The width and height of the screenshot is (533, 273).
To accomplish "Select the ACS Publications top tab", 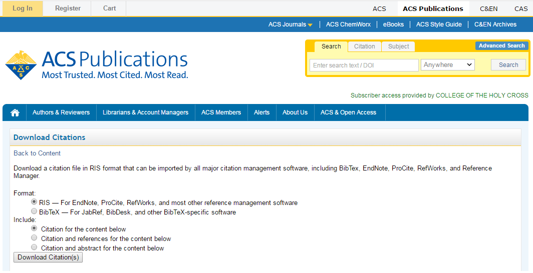I will click(x=433, y=9).
